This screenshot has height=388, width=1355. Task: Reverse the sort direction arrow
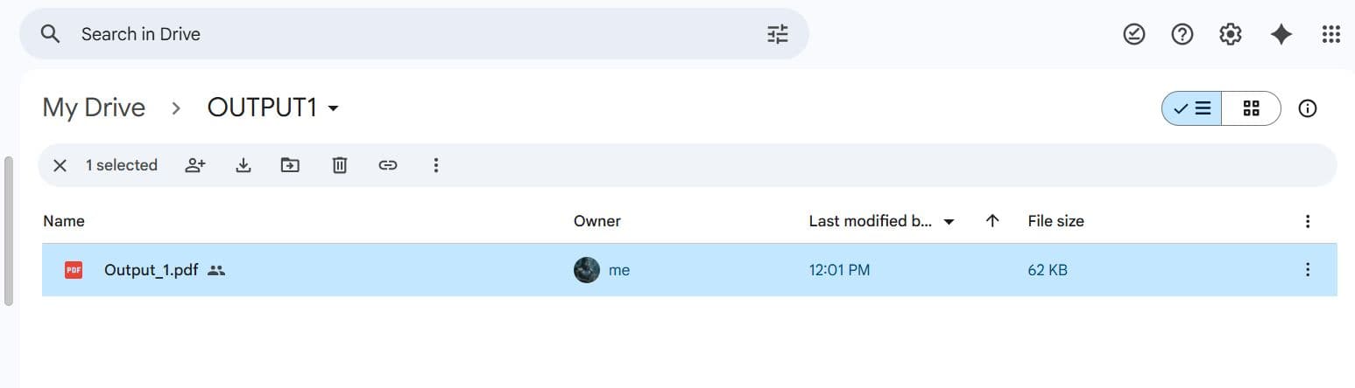point(992,221)
